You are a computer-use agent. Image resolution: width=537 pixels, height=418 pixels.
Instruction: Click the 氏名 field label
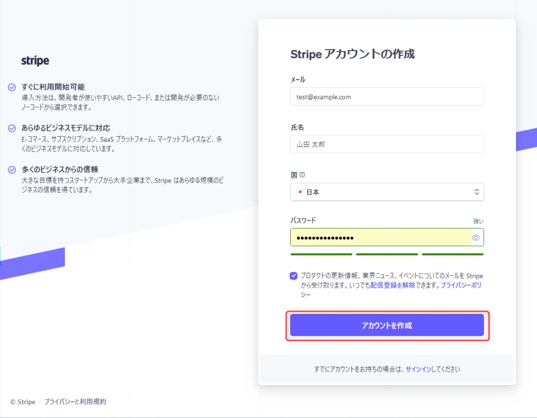tap(298, 127)
